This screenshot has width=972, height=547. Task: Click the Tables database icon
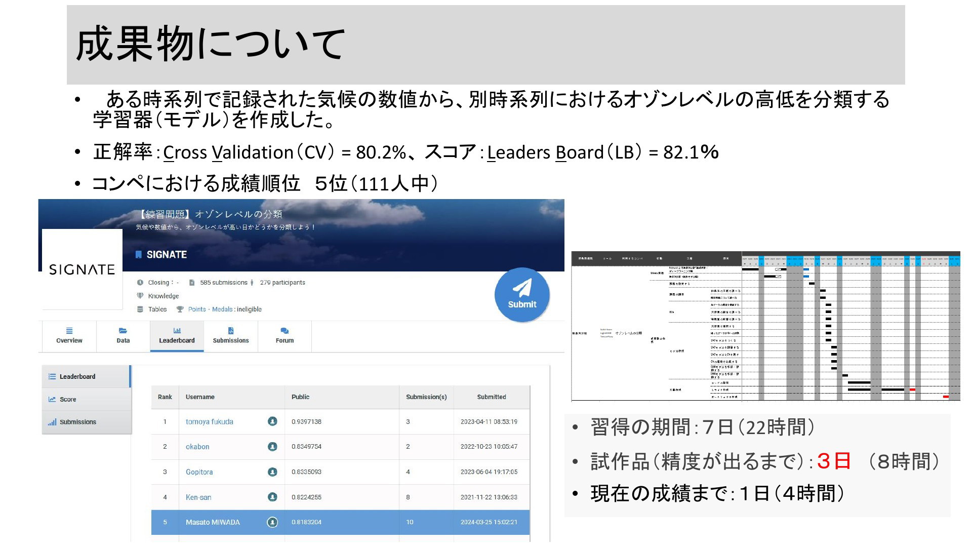(140, 309)
